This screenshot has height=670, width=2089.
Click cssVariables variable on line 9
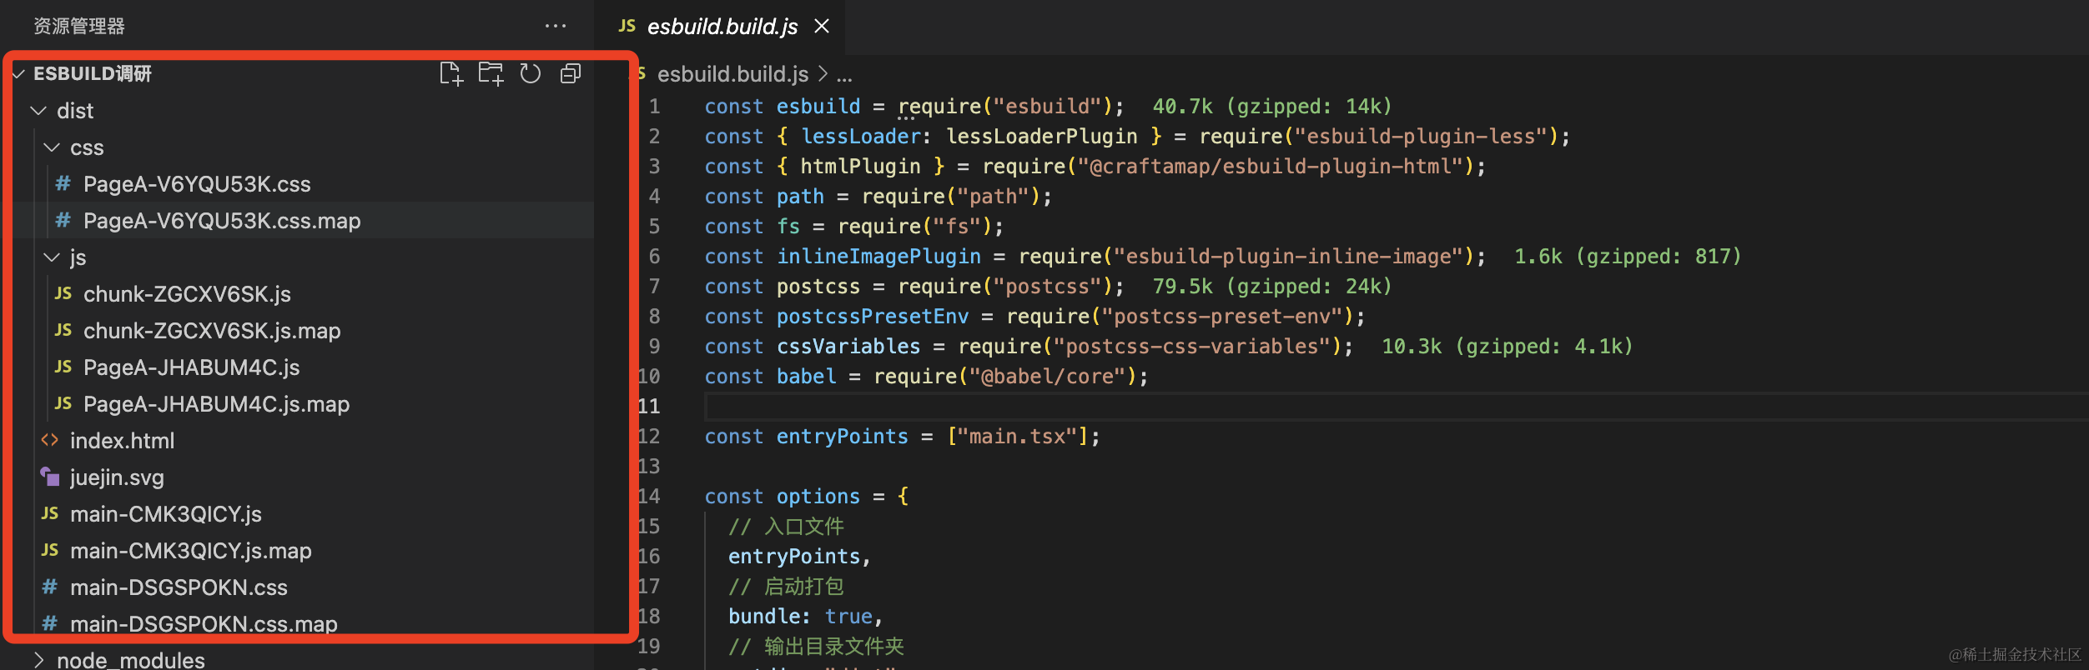click(848, 347)
